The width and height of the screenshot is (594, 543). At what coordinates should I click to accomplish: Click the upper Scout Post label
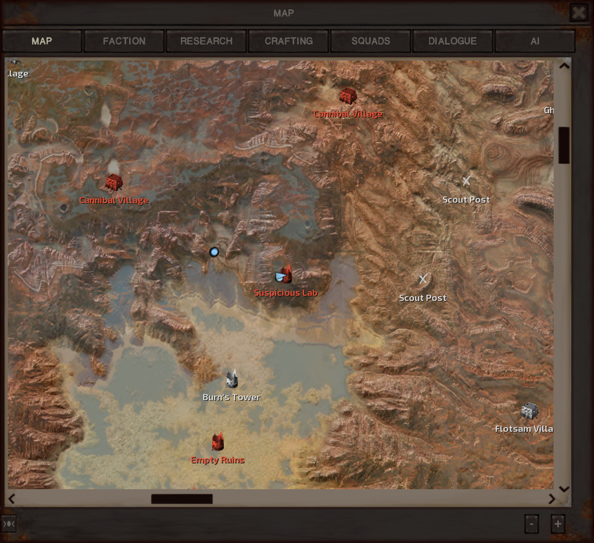tap(467, 199)
